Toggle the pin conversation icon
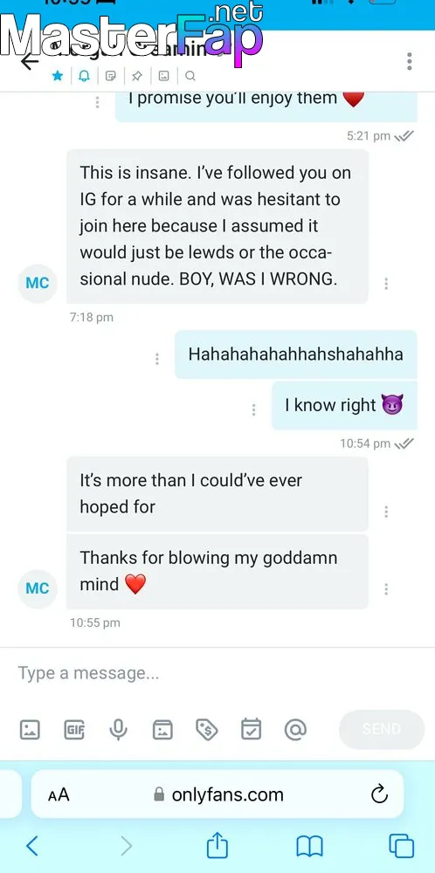435x873 pixels. (137, 76)
